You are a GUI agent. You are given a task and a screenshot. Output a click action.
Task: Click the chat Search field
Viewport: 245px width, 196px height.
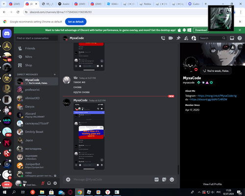click(213, 38)
